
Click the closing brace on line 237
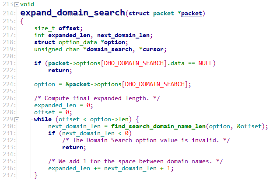click(x=36, y=175)
